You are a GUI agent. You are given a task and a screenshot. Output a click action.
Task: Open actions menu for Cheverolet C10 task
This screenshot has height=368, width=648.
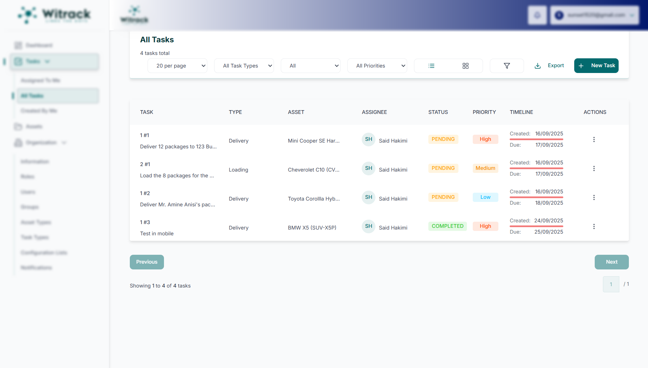[594, 168]
